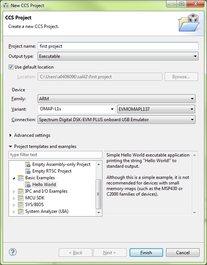Screen dimensions: 207x265
Task: Expand the IPC and I/O Examples node
Action: point(14,192)
